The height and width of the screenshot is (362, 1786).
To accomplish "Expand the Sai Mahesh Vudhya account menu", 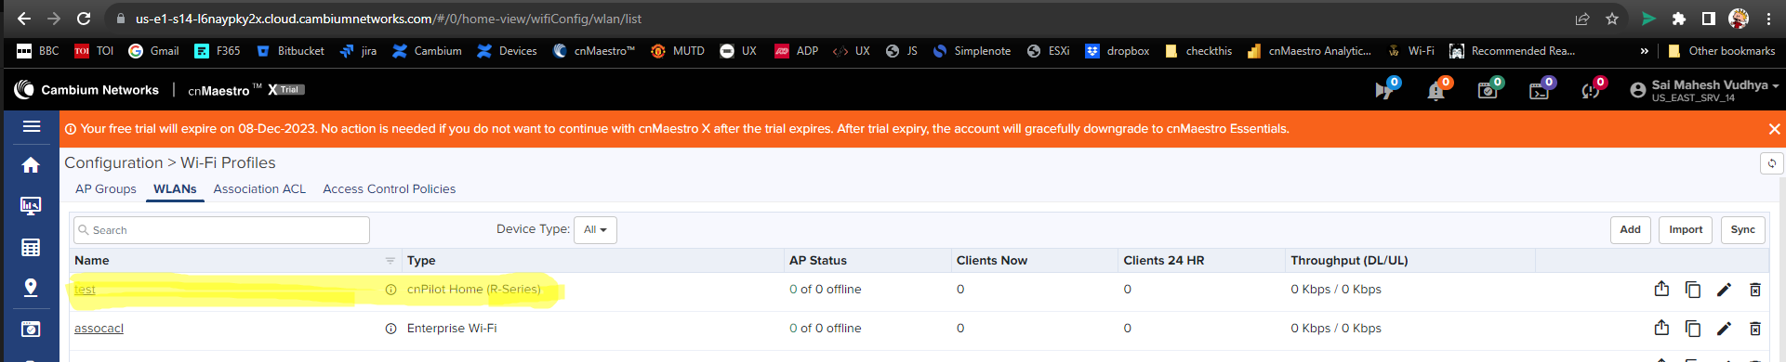I will (1704, 90).
